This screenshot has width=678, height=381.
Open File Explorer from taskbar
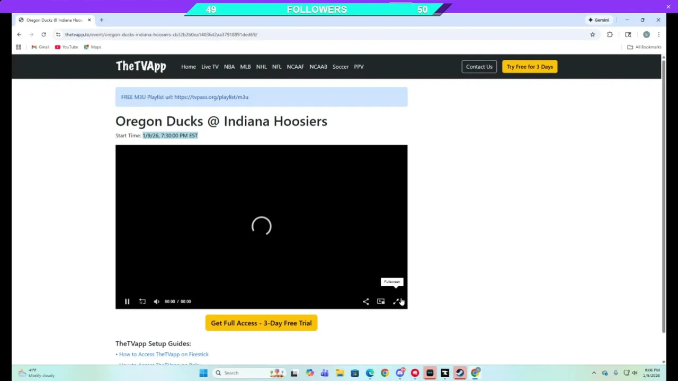[340, 373]
